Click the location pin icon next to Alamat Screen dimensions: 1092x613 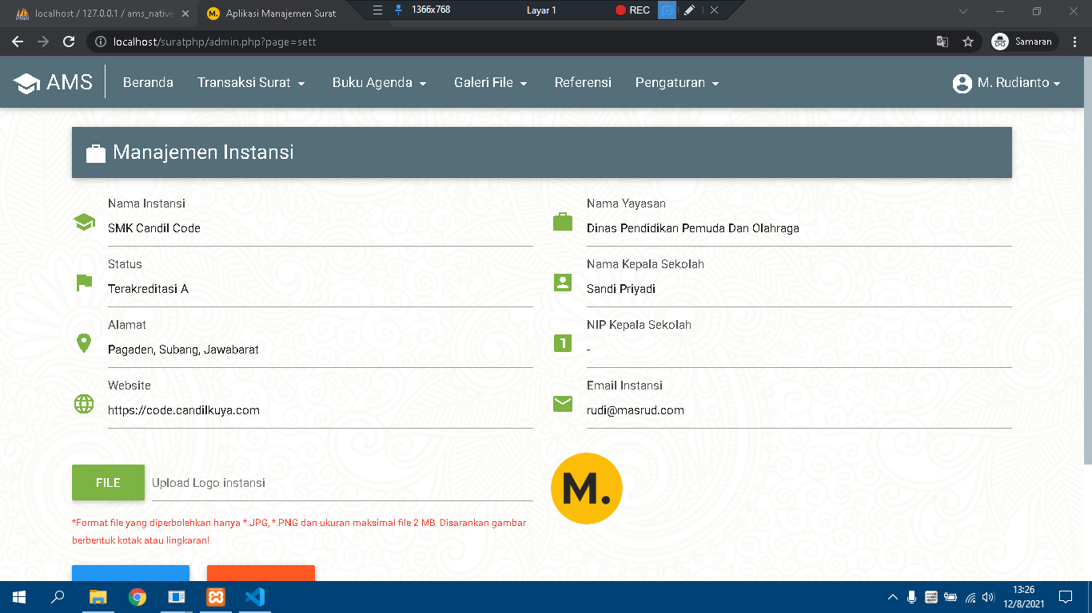[x=84, y=343]
